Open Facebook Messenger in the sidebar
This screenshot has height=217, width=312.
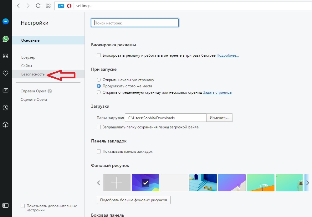click(x=6, y=21)
